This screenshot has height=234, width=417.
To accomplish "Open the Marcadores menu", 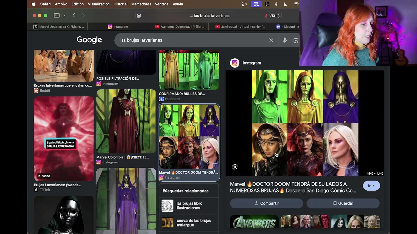I will [141, 4].
